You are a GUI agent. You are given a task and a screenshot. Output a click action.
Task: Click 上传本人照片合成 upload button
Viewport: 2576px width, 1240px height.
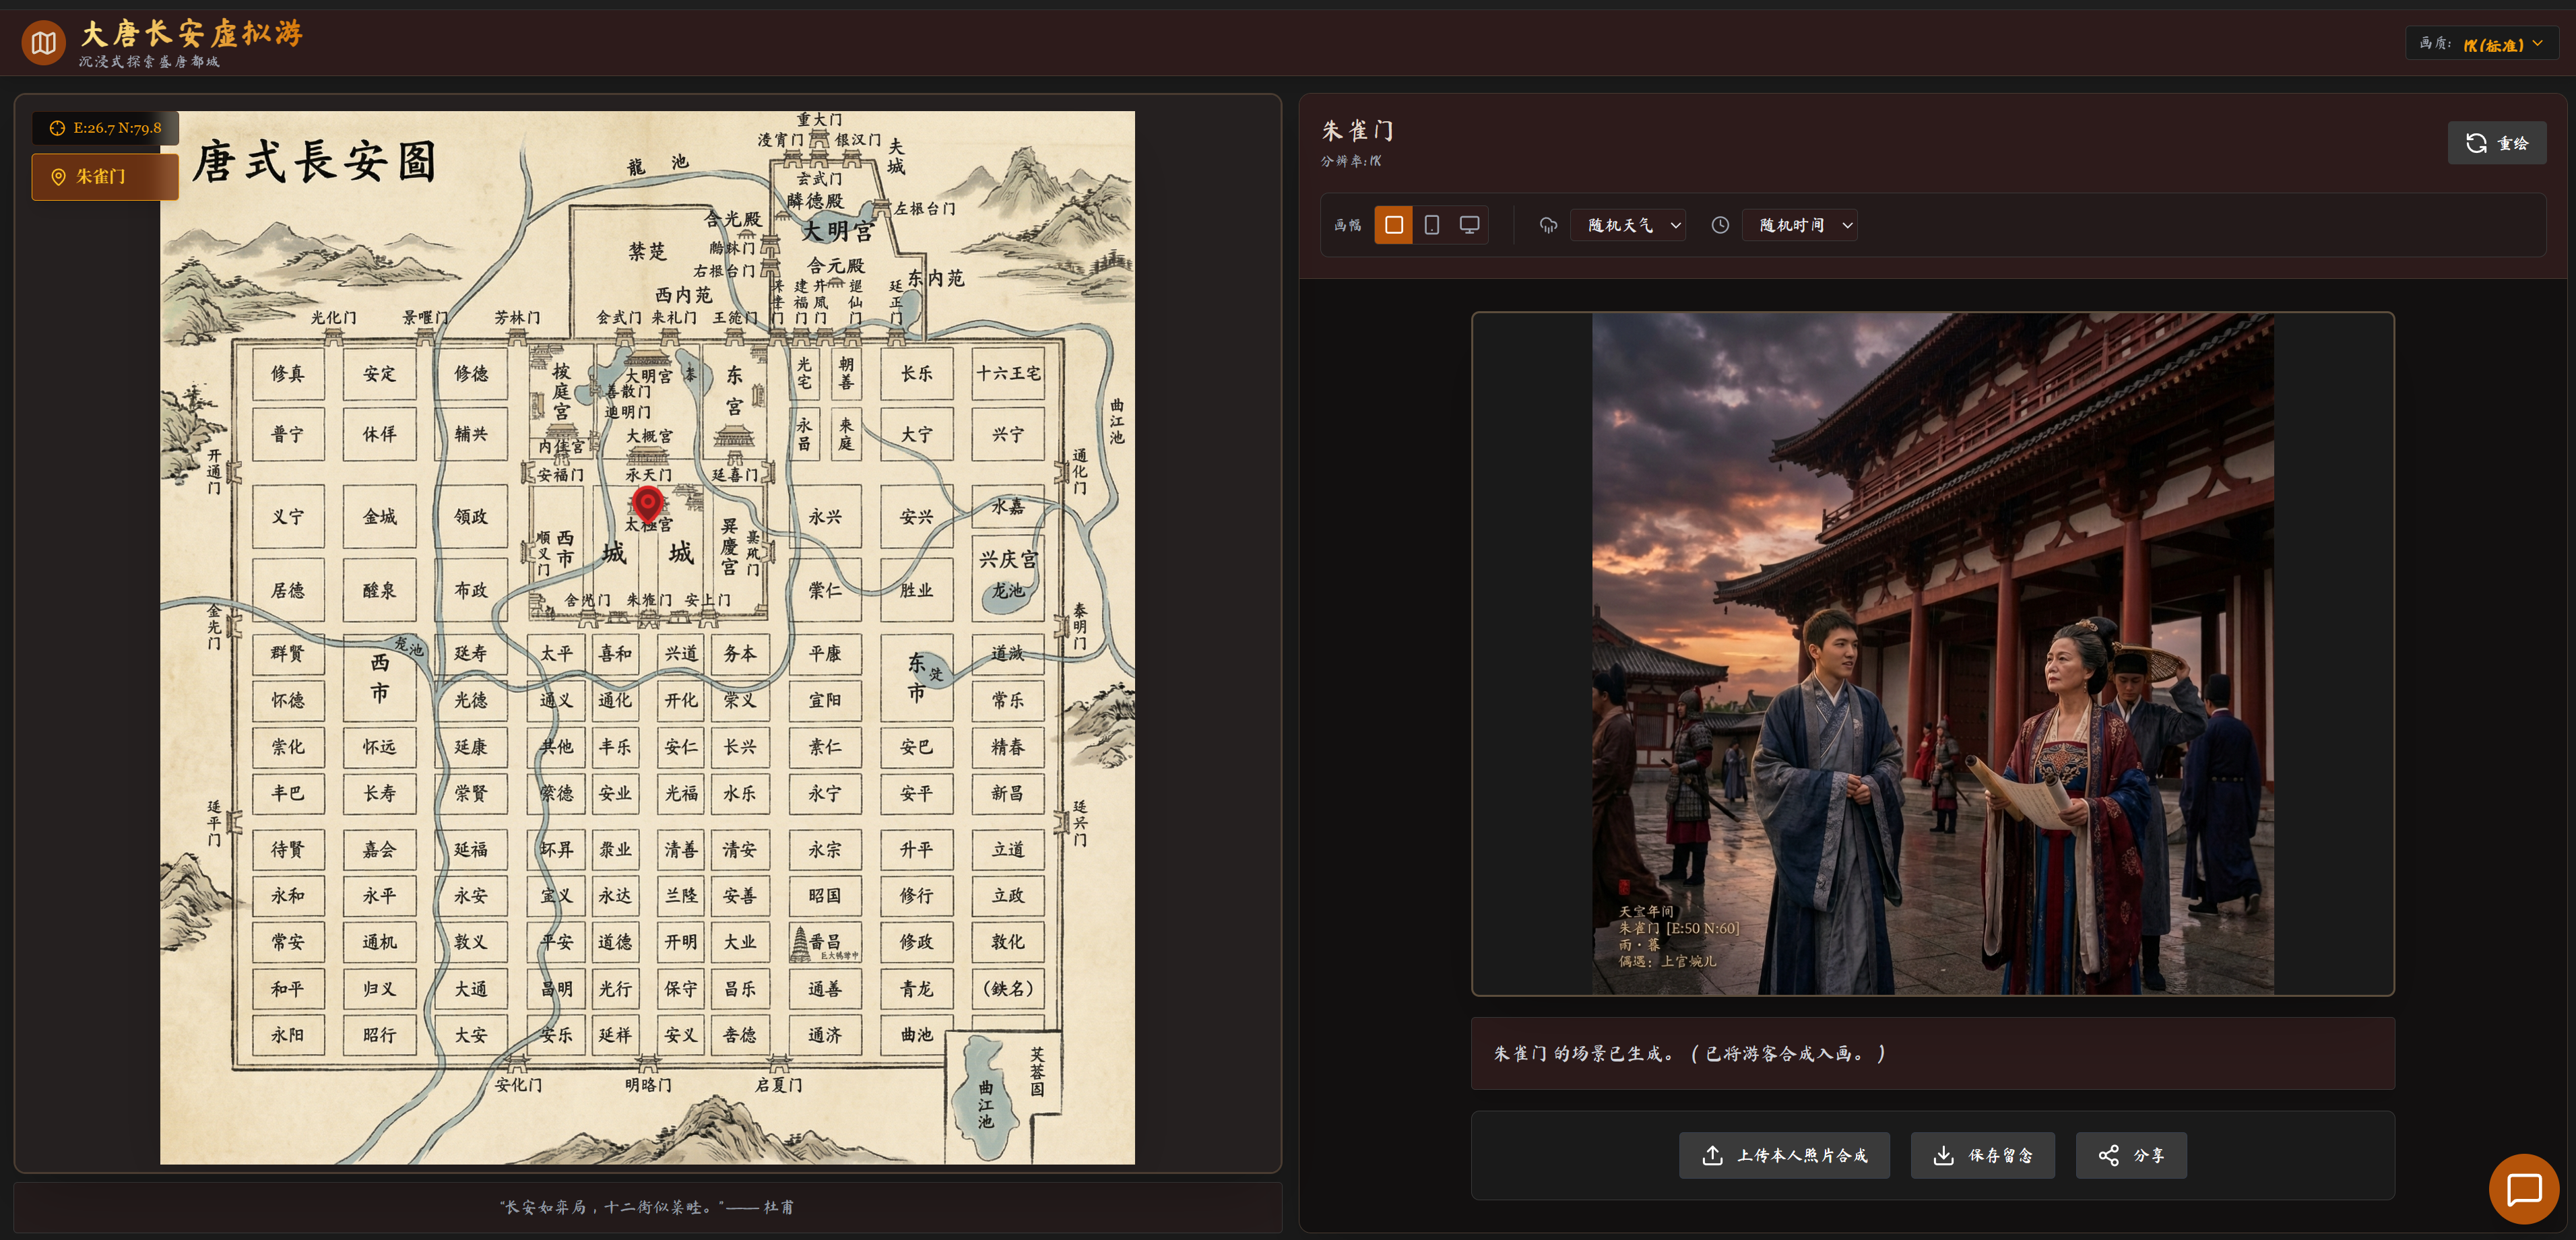pos(1784,1155)
